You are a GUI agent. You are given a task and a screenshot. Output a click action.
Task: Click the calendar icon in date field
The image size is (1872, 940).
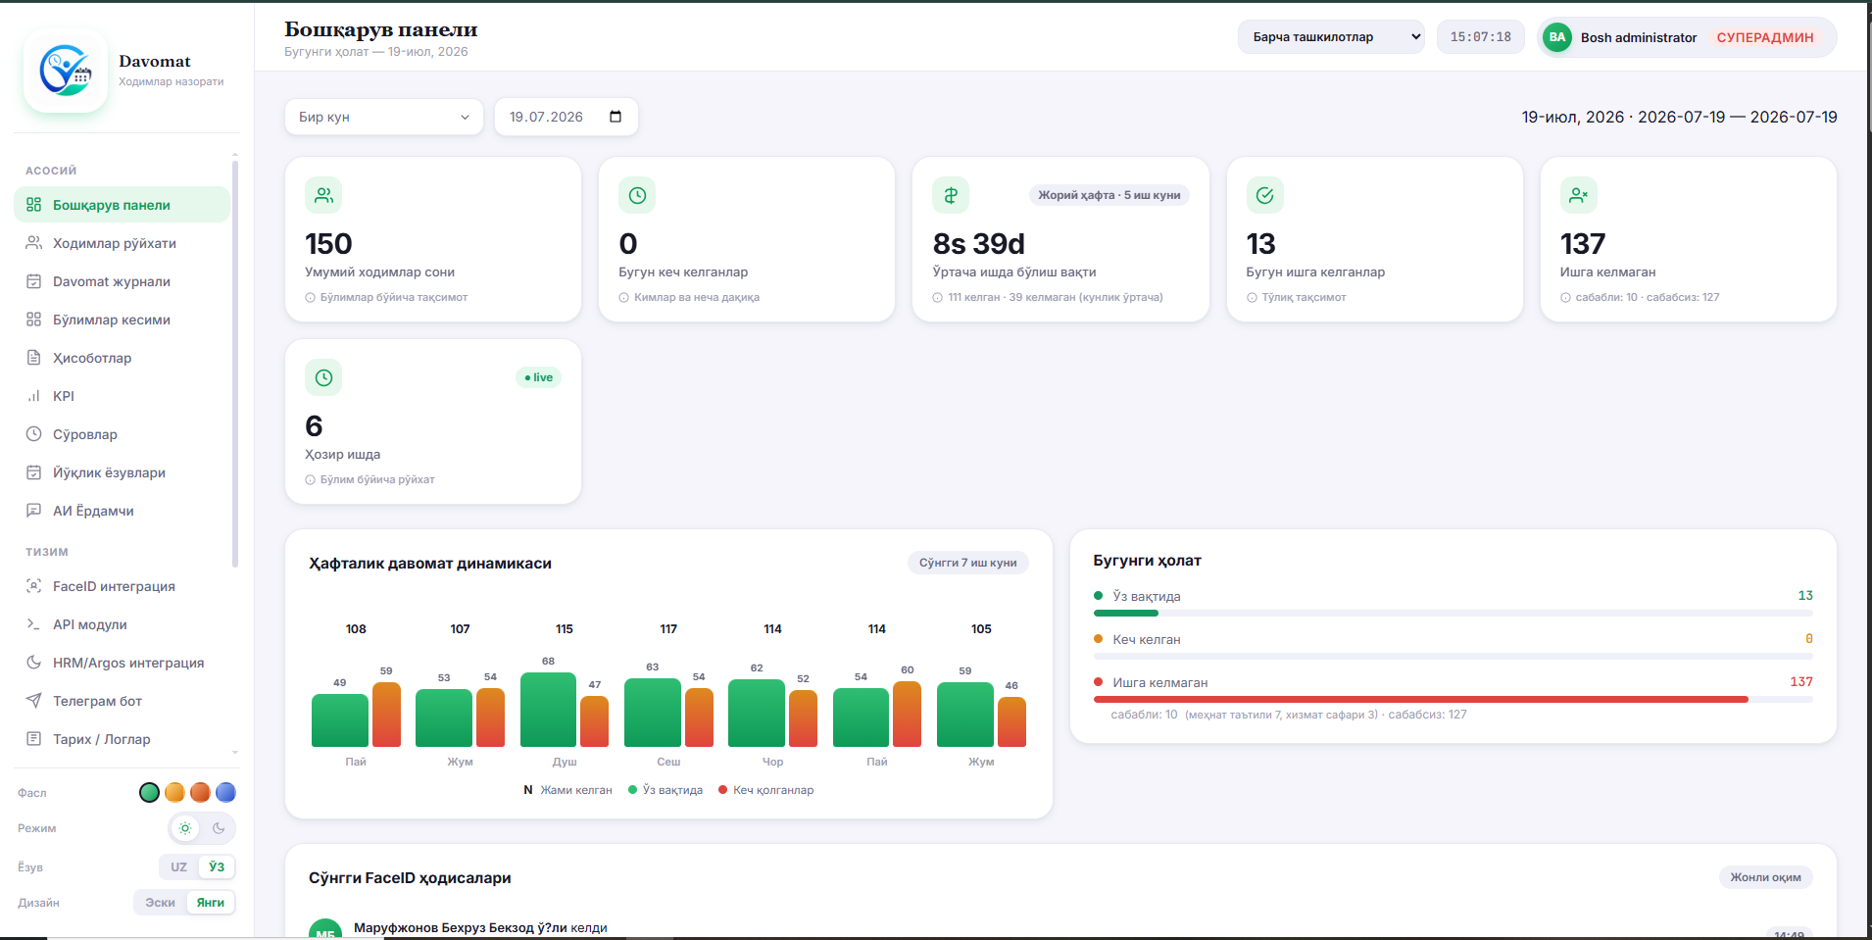(x=616, y=117)
